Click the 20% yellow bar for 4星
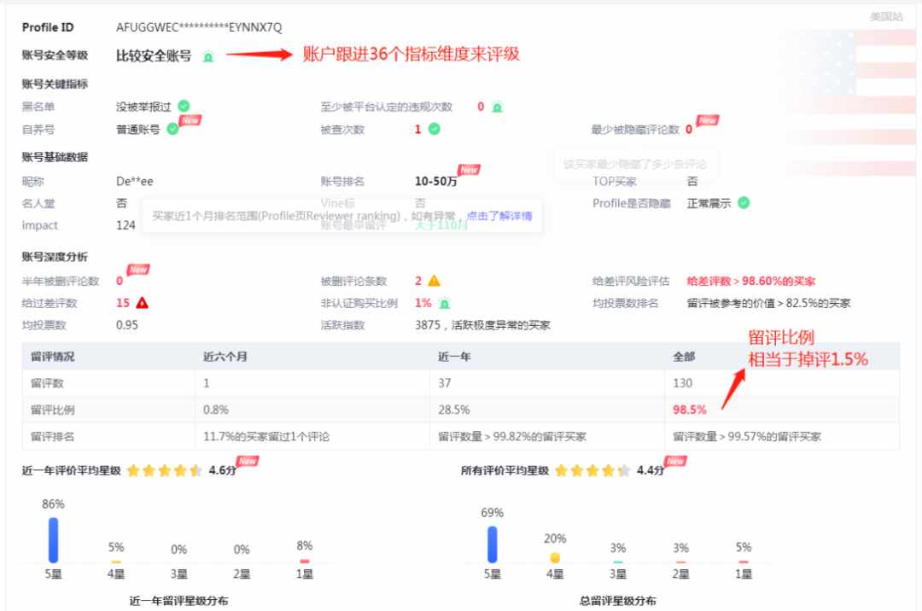Viewport: 922px width, 611px height. pos(555,557)
